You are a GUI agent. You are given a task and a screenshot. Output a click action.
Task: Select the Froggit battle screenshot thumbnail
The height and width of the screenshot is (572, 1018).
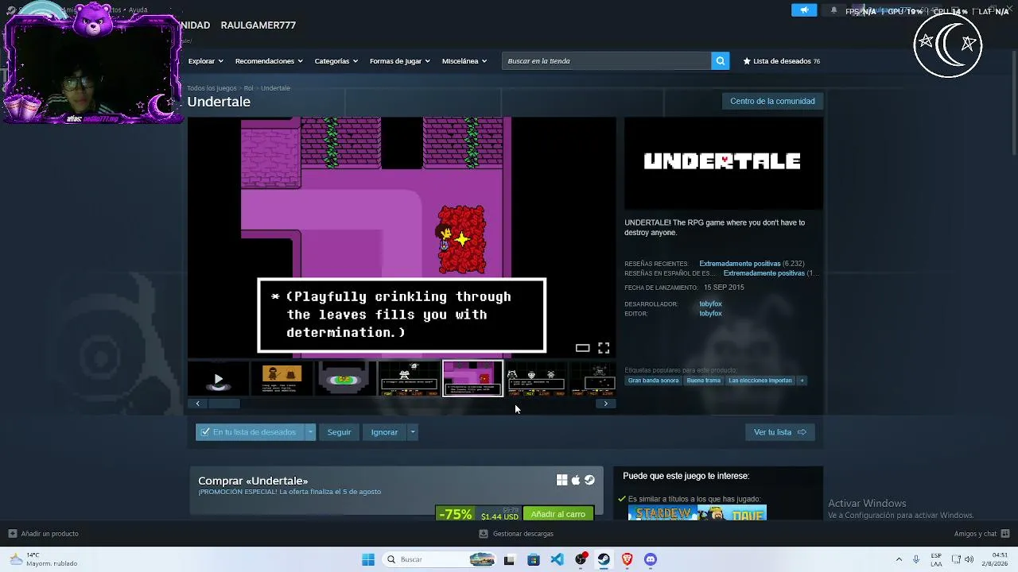409,378
